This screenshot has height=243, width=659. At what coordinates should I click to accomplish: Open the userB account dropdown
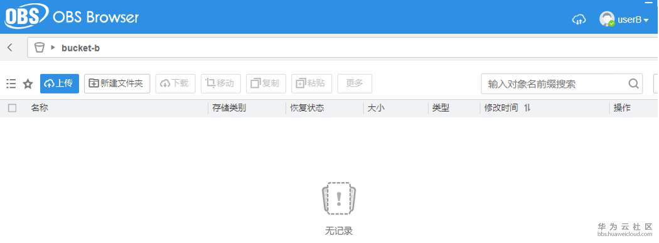[633, 19]
